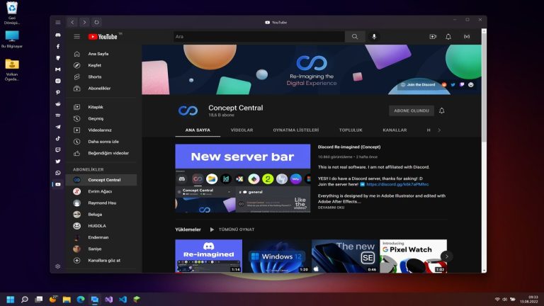Open Instagram from the app sidebar

[x=58, y=81]
